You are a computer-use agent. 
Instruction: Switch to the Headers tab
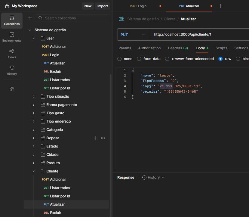[x=177, y=48]
